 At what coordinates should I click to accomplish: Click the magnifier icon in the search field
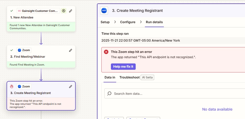109,93
